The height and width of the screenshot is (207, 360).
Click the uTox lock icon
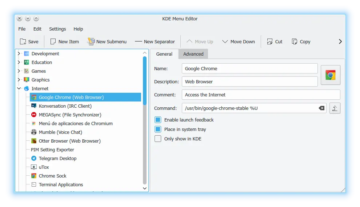(x=34, y=167)
